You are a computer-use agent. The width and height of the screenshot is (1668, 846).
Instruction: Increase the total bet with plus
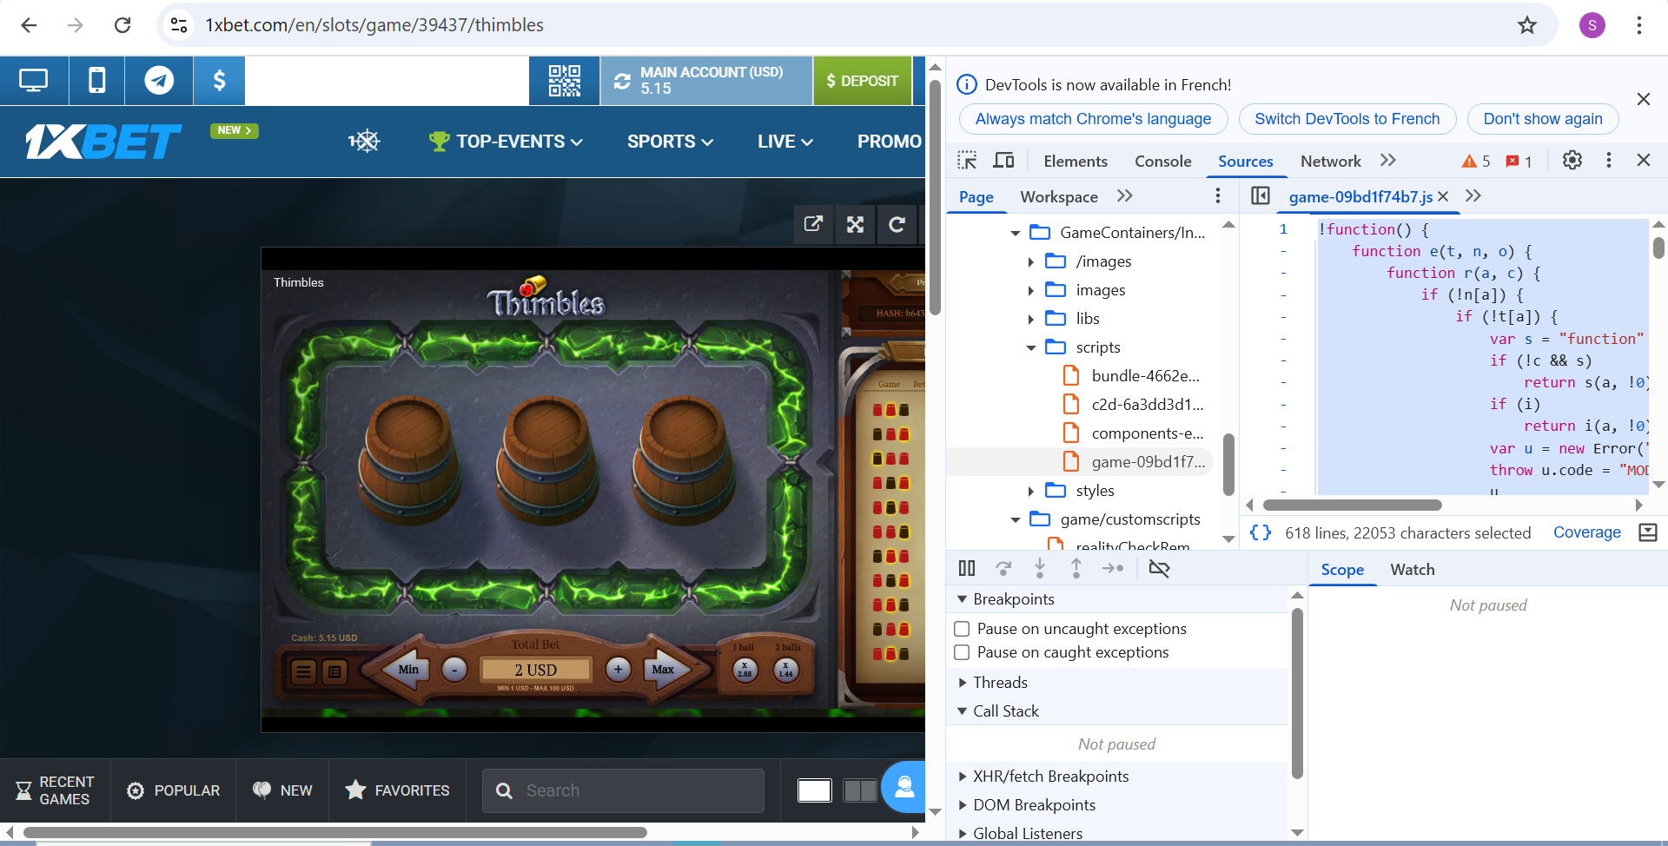(x=618, y=669)
